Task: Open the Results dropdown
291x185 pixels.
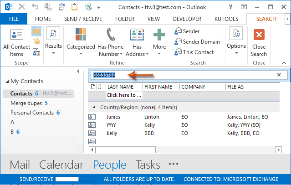Action: [53, 46]
